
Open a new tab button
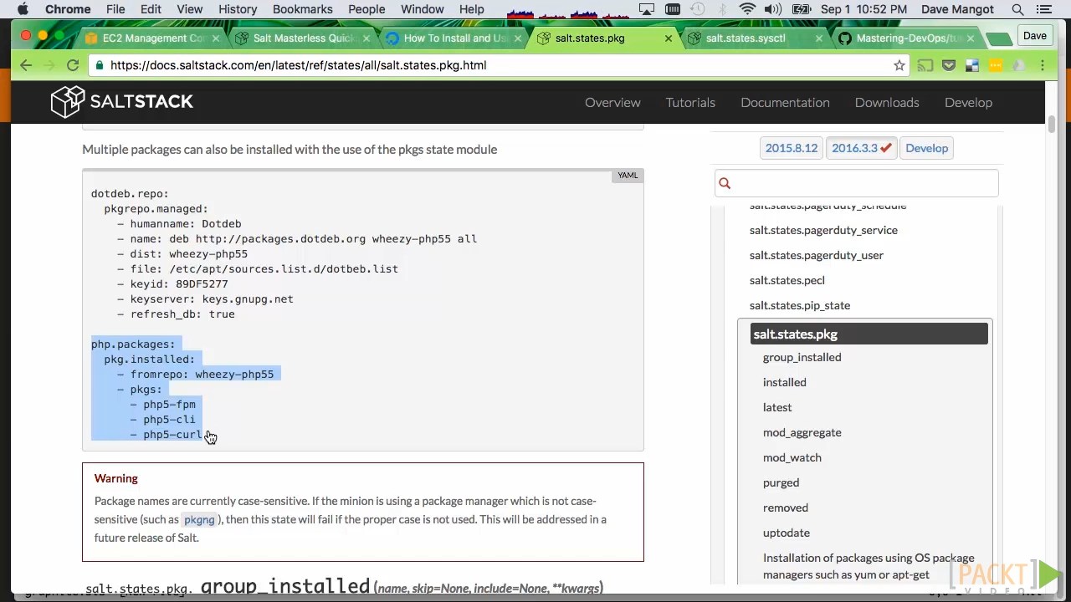click(998, 38)
